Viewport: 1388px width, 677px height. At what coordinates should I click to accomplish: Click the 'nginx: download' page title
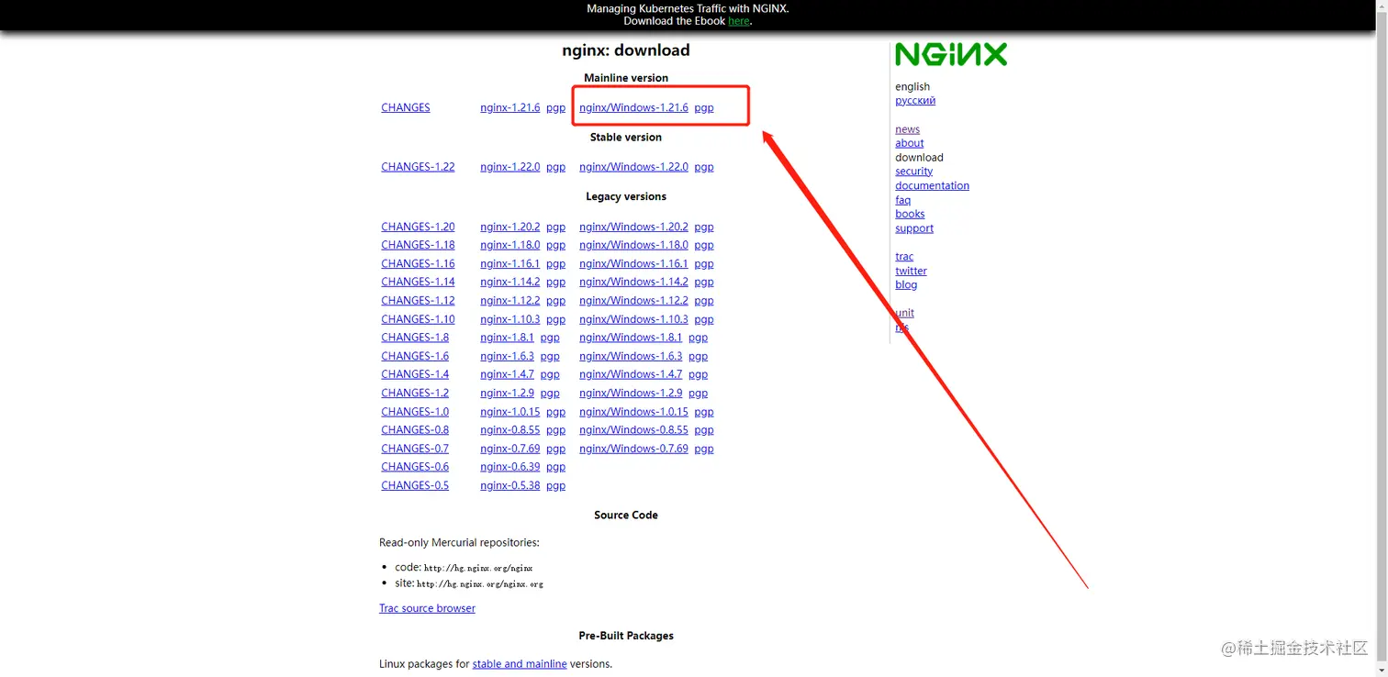(x=626, y=50)
